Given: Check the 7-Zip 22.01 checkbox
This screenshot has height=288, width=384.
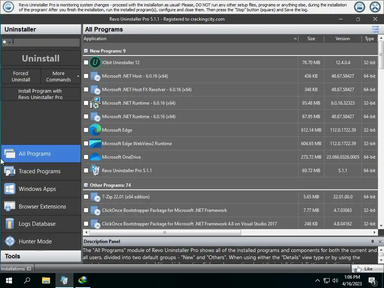Looking at the screenshot, I should coord(86,196).
